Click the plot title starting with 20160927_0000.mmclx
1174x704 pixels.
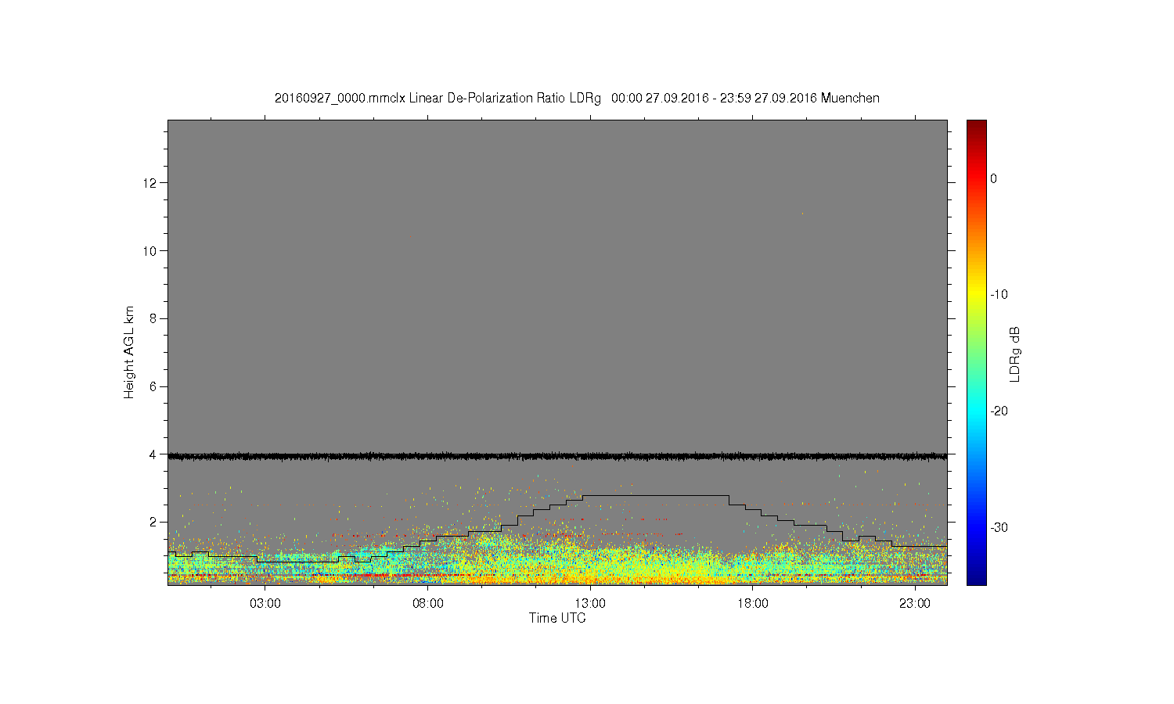577,99
